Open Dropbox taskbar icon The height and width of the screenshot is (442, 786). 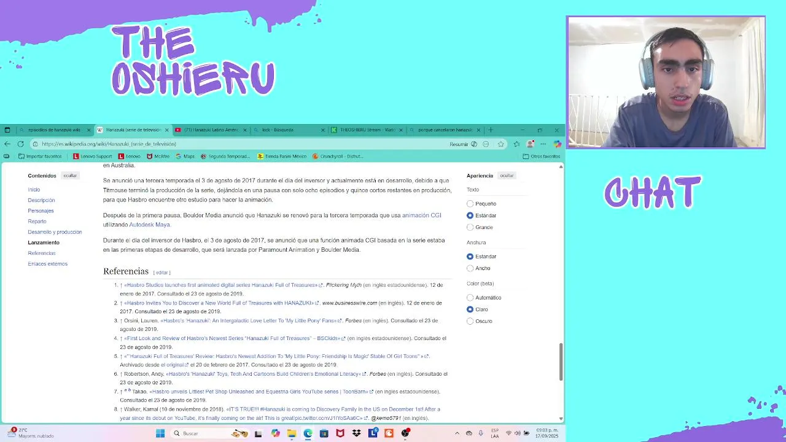[x=356, y=433]
